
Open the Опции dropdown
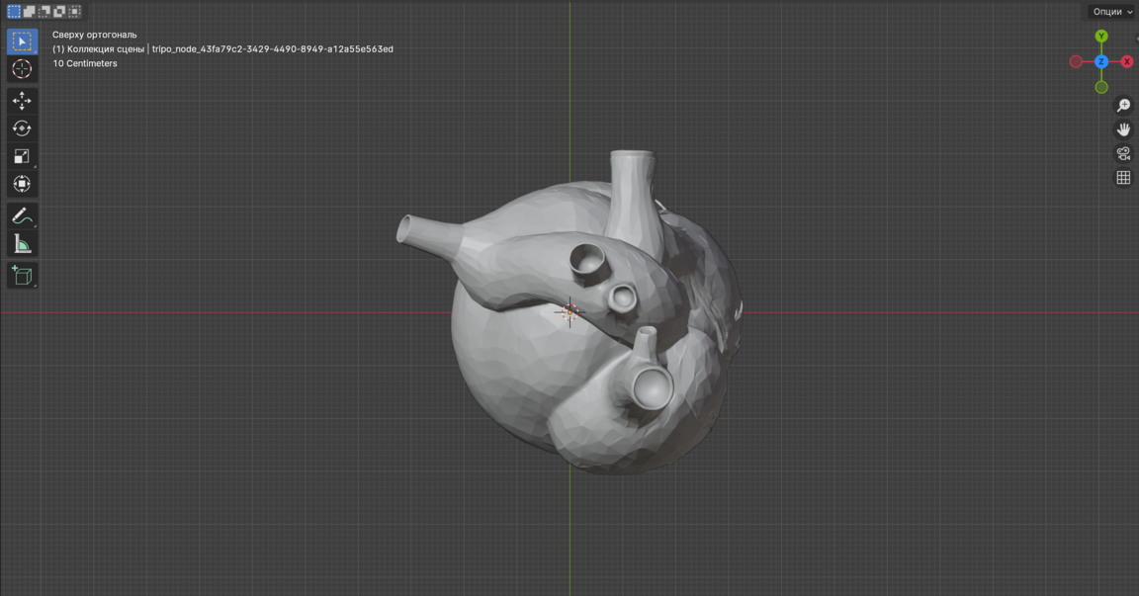1112,12
